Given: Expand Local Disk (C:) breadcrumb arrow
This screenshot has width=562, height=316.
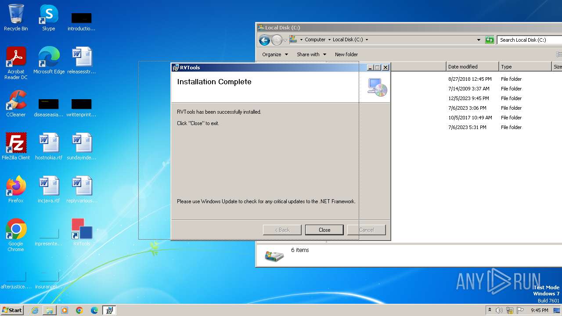Looking at the screenshot, I should (x=367, y=40).
